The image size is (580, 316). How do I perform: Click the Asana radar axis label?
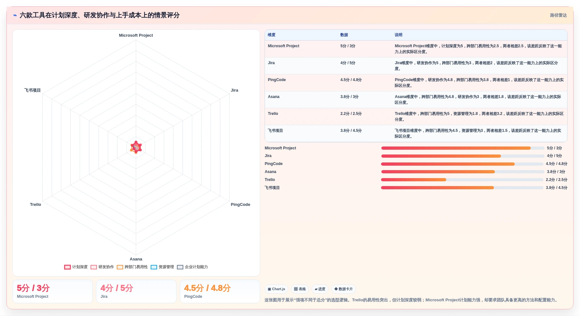click(136, 259)
